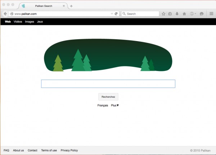Click the chat bubble icon in toolbar
Viewport: 216px width, 155px height.
202,14
